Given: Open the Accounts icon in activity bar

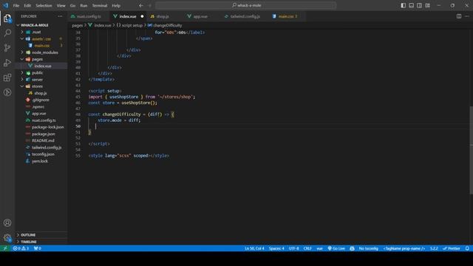Looking at the screenshot, I should 7,223.
